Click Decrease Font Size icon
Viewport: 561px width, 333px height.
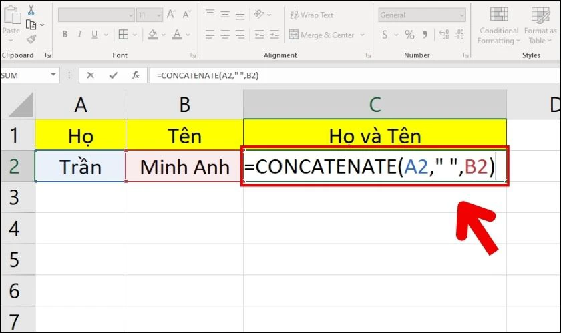(186, 14)
